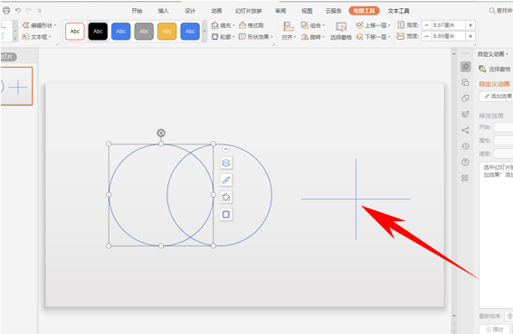Open the animation star sidebar icon
This screenshot has width=513, height=334.
[x=466, y=67]
